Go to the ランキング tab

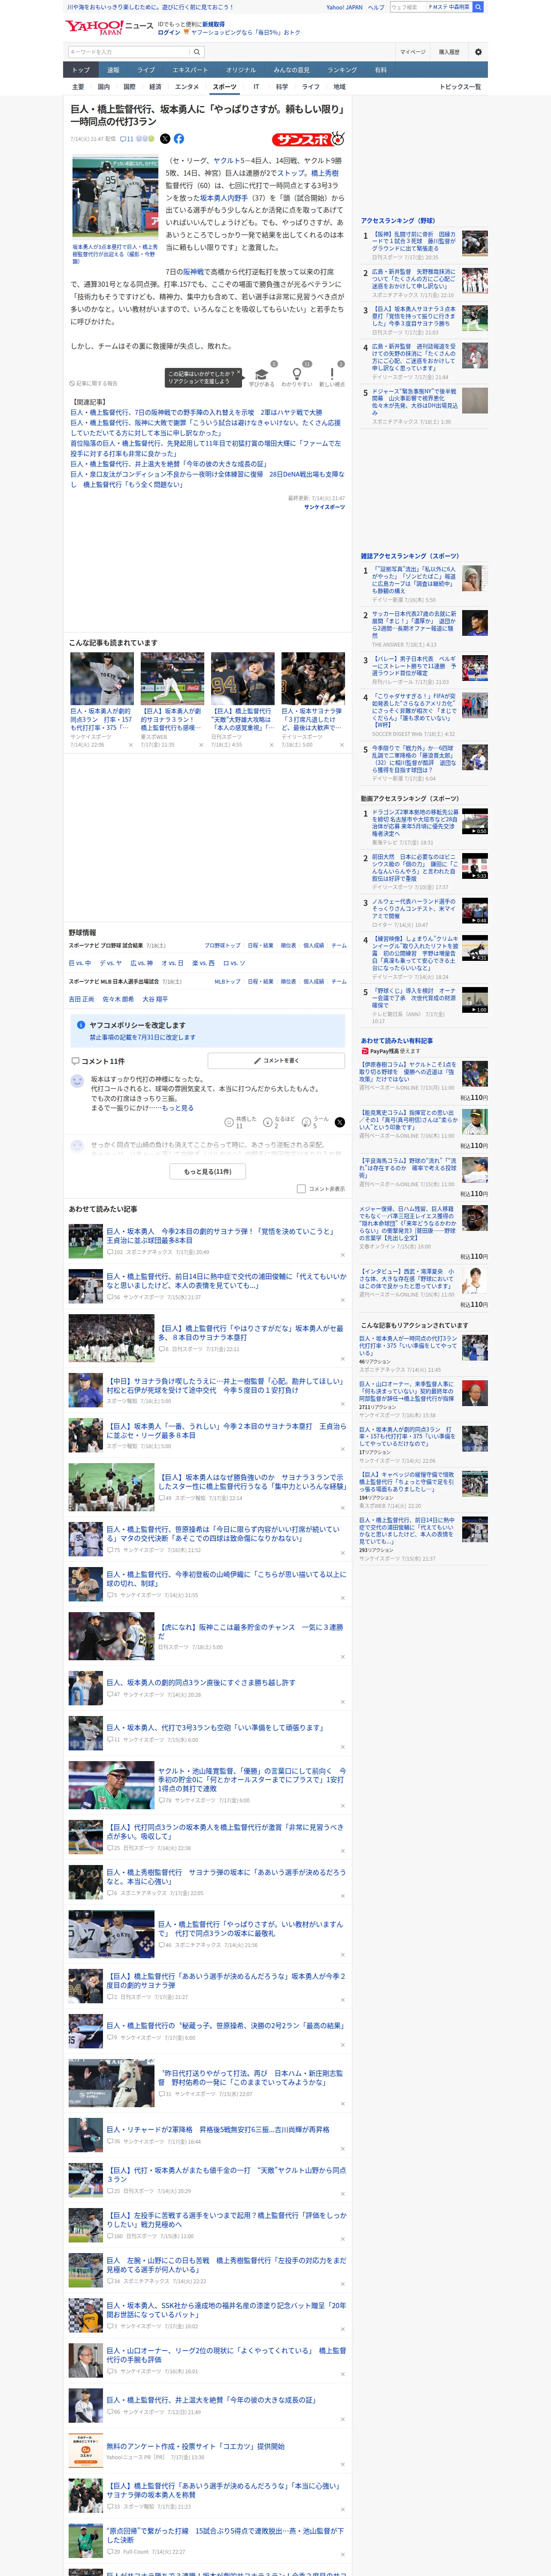click(x=342, y=70)
